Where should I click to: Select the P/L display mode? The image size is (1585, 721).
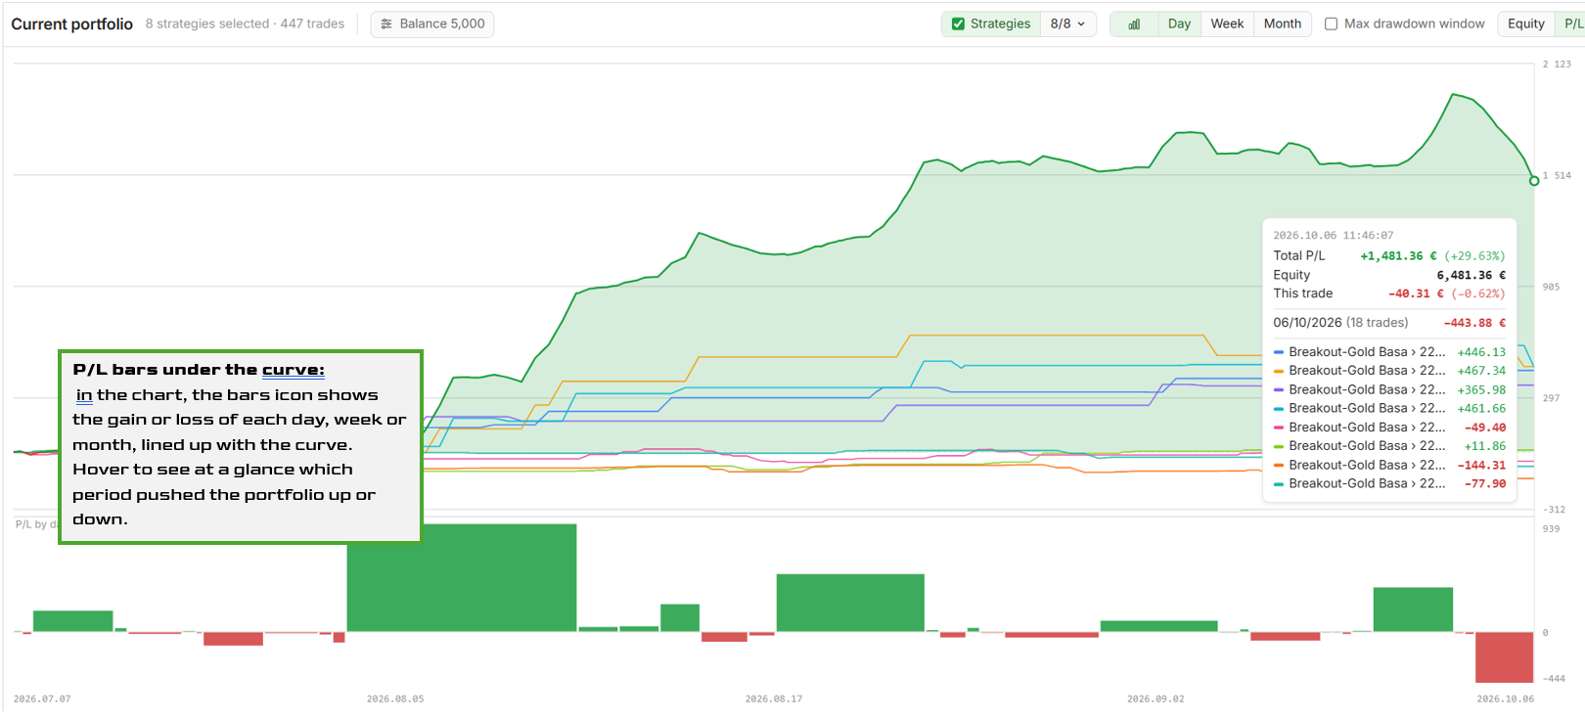click(1572, 23)
